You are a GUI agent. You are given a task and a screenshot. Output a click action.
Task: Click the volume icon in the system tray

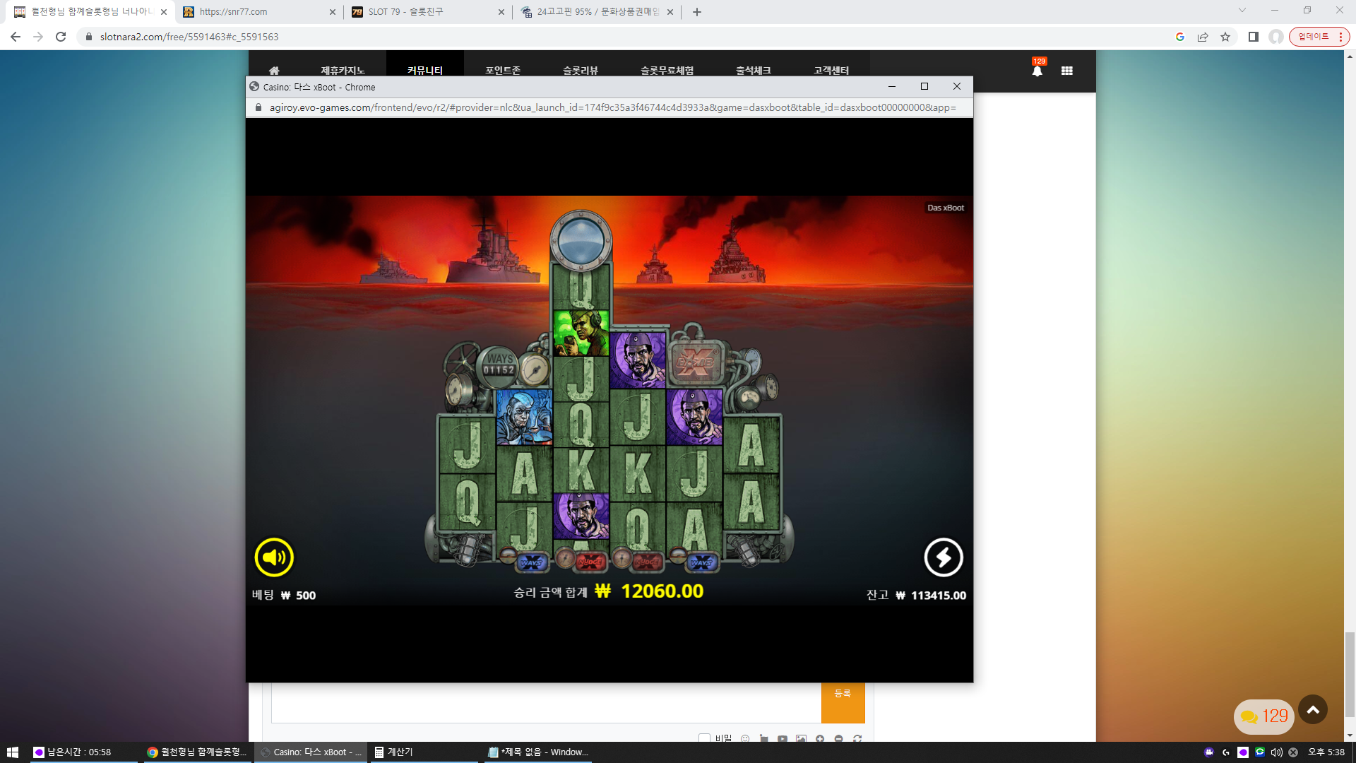pyautogui.click(x=1276, y=752)
